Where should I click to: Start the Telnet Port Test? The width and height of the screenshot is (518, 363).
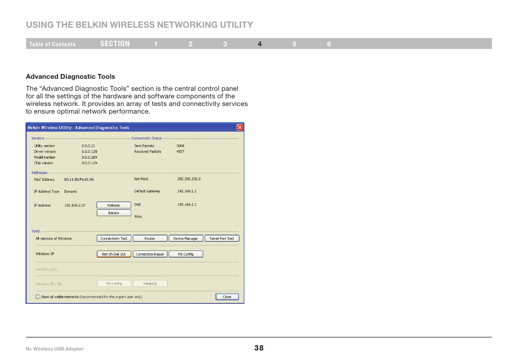coord(222,239)
